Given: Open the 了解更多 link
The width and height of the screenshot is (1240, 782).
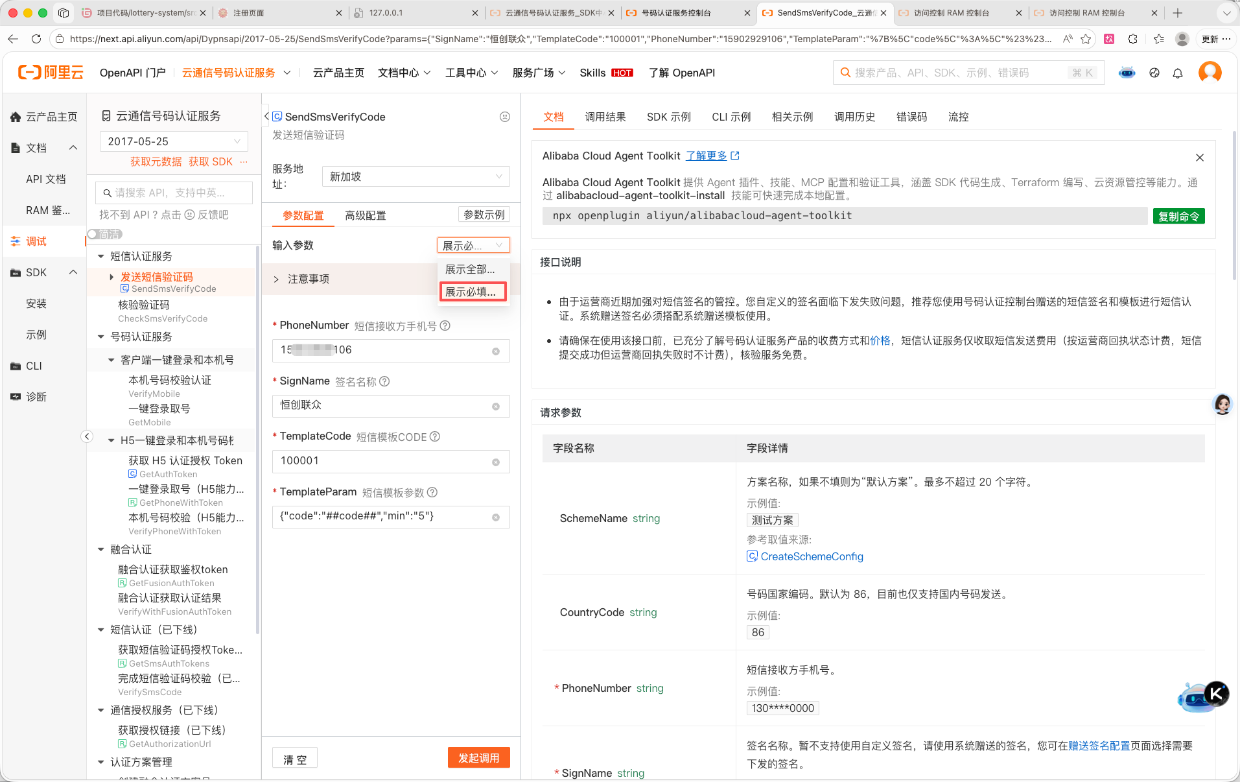Looking at the screenshot, I should (x=712, y=156).
